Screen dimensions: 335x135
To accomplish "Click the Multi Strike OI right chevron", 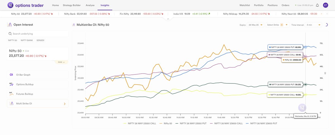I will (x=65, y=104).
